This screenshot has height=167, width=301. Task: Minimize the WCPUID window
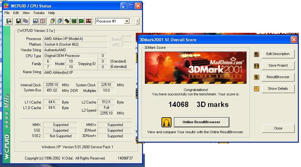tap(123, 6)
